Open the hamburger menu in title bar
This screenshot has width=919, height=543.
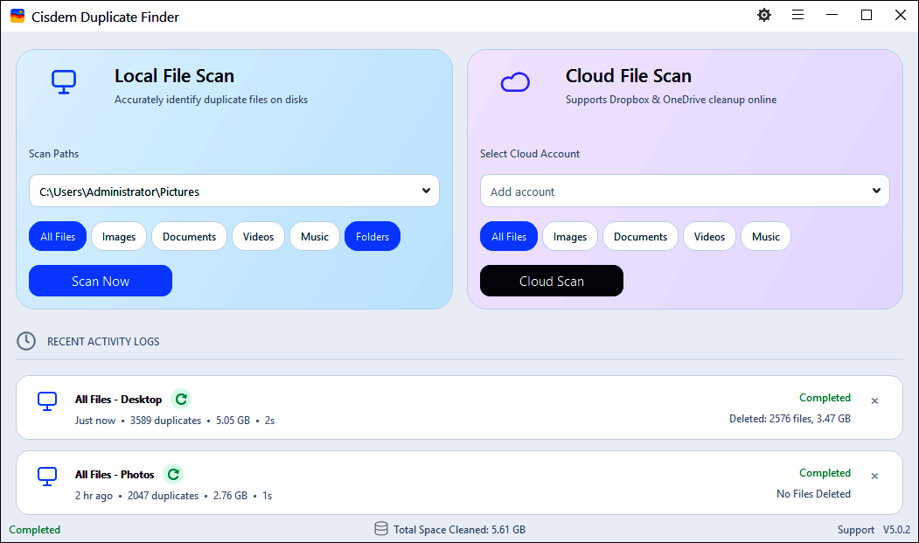[x=797, y=15]
